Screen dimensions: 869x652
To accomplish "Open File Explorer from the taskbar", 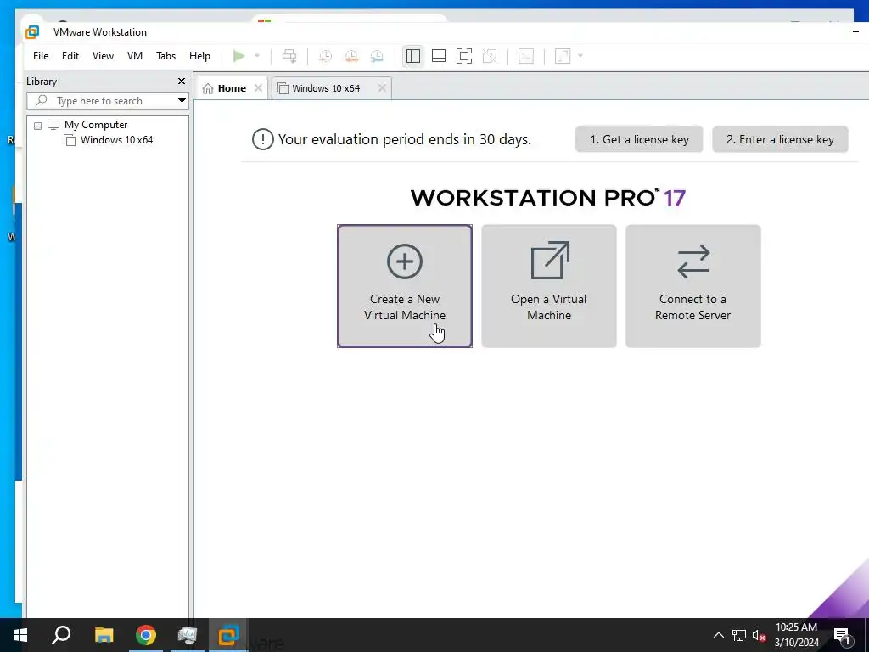I will (104, 635).
